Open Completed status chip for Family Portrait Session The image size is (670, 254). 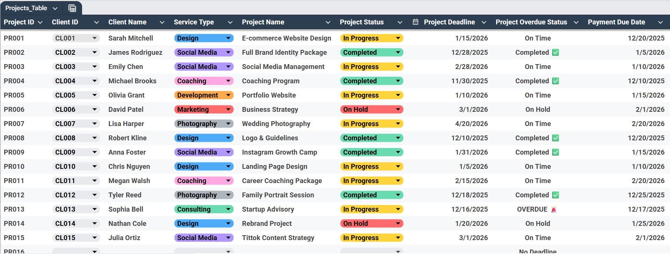point(372,195)
